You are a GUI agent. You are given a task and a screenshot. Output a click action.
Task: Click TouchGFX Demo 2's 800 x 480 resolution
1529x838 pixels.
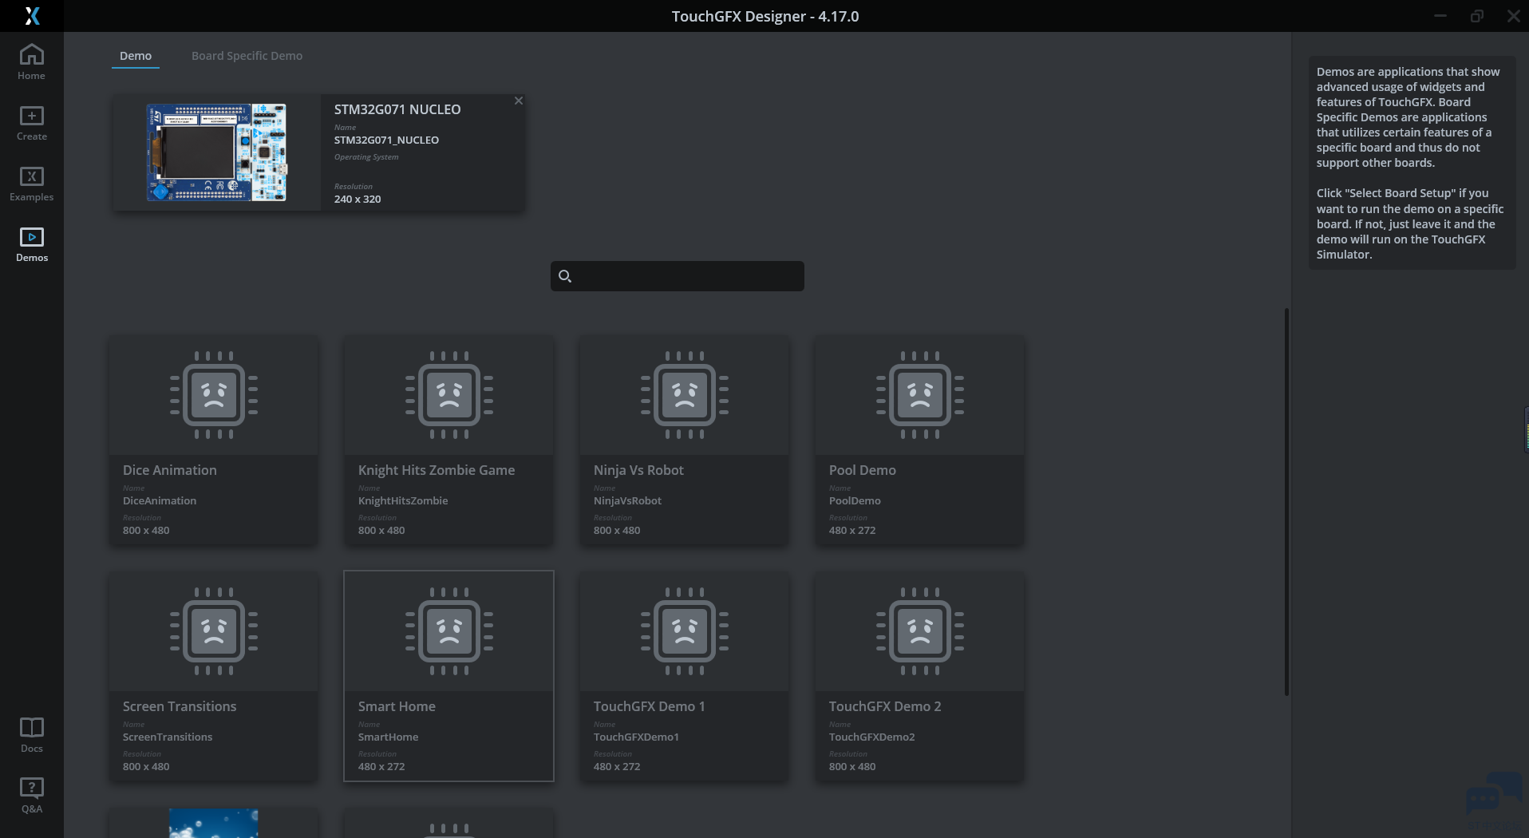click(x=852, y=766)
